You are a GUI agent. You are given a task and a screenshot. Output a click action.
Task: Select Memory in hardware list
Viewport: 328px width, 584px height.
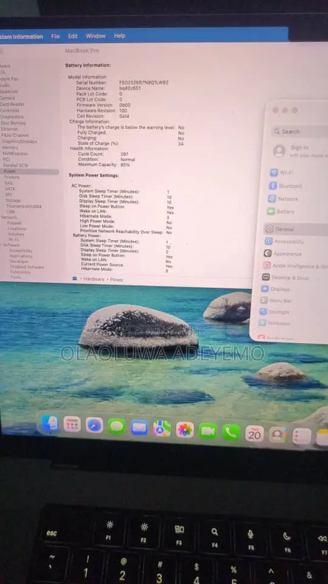point(10,148)
